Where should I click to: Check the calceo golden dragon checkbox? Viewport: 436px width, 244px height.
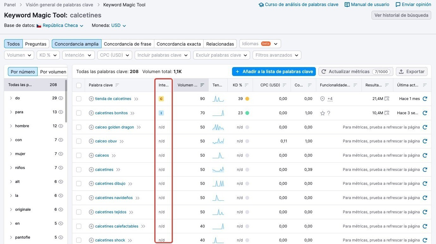[79, 127]
